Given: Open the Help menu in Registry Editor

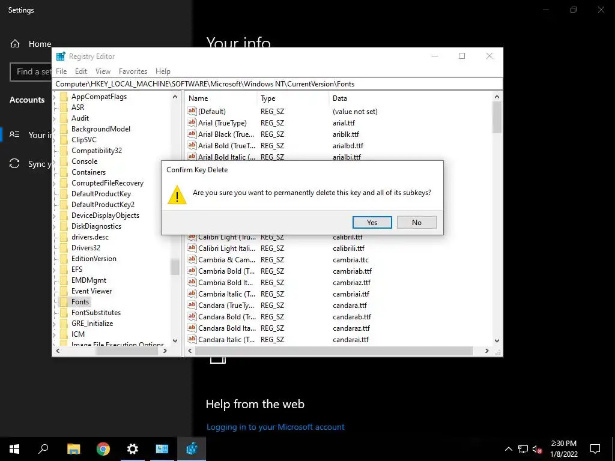Looking at the screenshot, I should coord(163,71).
